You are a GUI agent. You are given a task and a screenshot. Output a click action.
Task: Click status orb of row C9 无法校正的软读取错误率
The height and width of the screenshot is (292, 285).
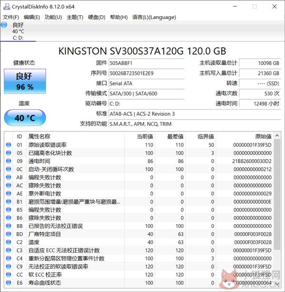(9, 266)
